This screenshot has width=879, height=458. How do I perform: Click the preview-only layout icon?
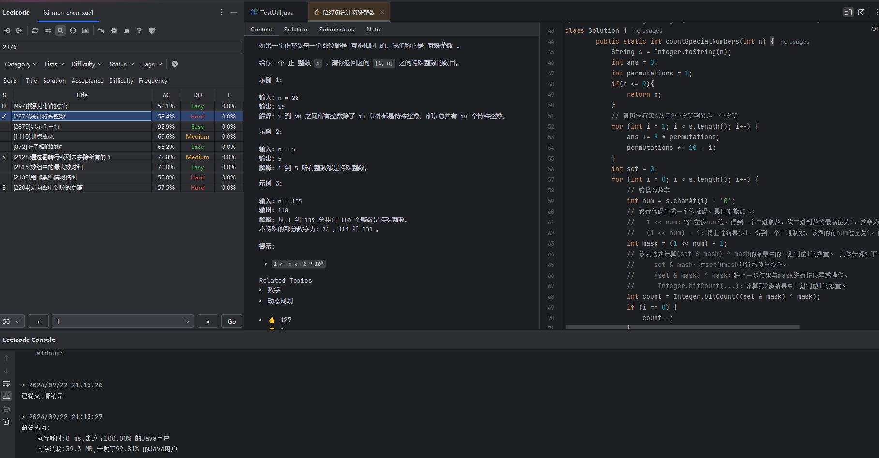click(861, 12)
